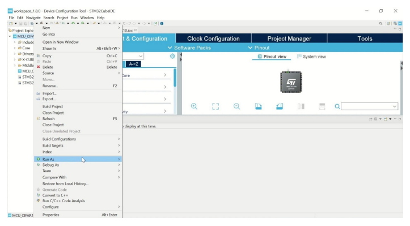
Task: Switch to Project Manager tab
Action: click(x=289, y=39)
